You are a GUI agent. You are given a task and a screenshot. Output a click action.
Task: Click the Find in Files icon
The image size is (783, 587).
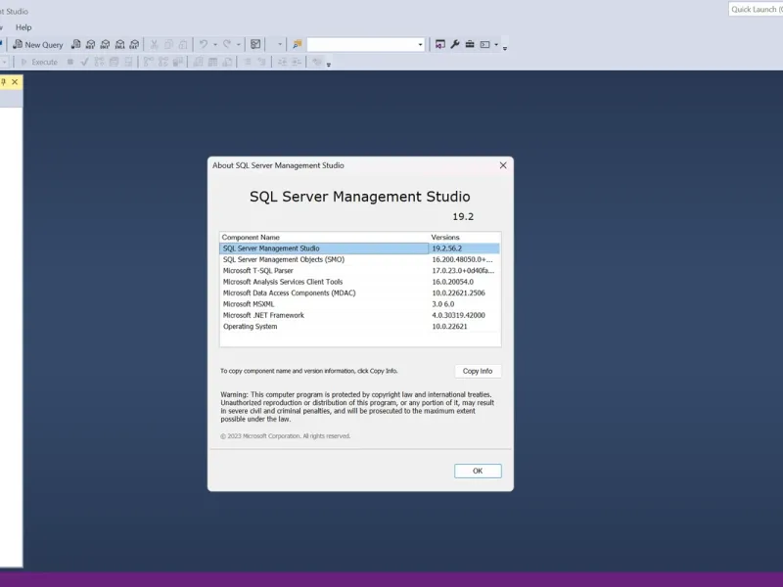pyautogui.click(x=298, y=44)
